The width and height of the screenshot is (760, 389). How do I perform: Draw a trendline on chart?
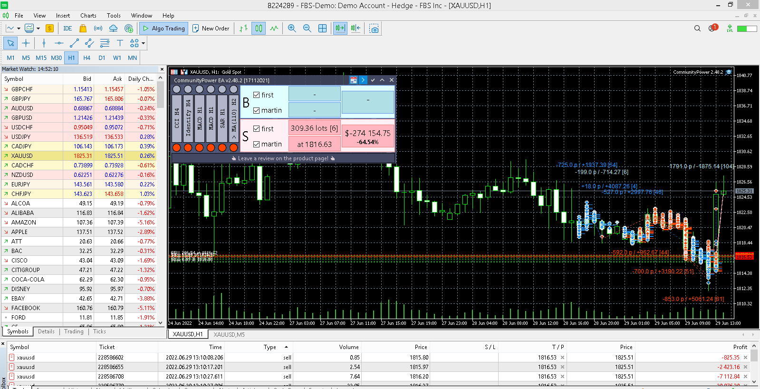[x=74, y=43]
